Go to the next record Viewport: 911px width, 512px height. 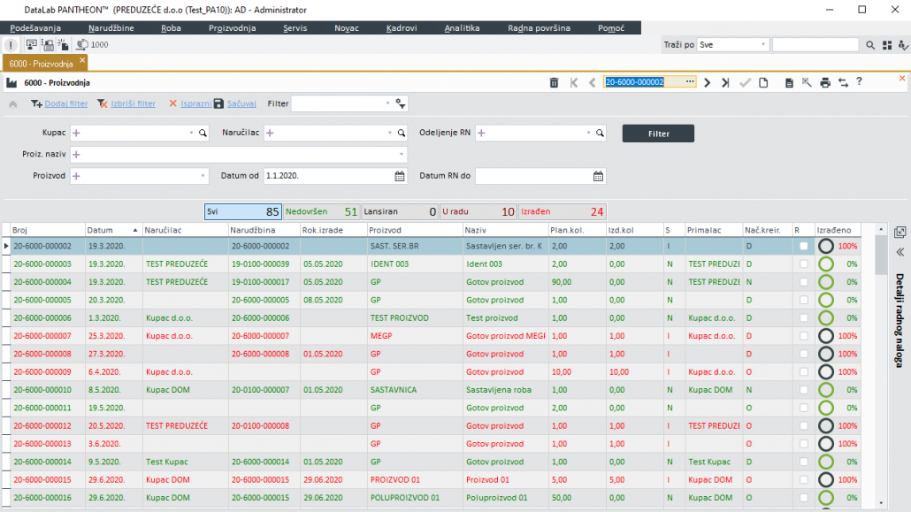pyautogui.click(x=707, y=82)
